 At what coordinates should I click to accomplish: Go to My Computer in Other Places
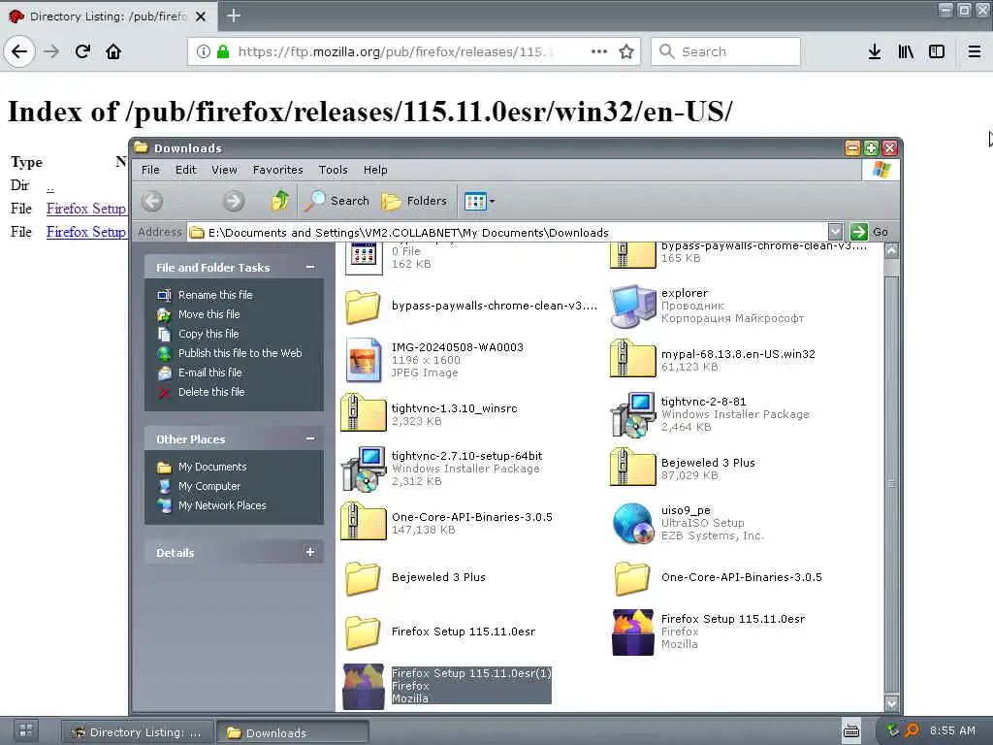click(x=209, y=486)
